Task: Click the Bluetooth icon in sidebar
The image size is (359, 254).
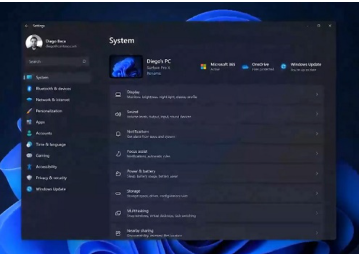Action: (x=29, y=88)
